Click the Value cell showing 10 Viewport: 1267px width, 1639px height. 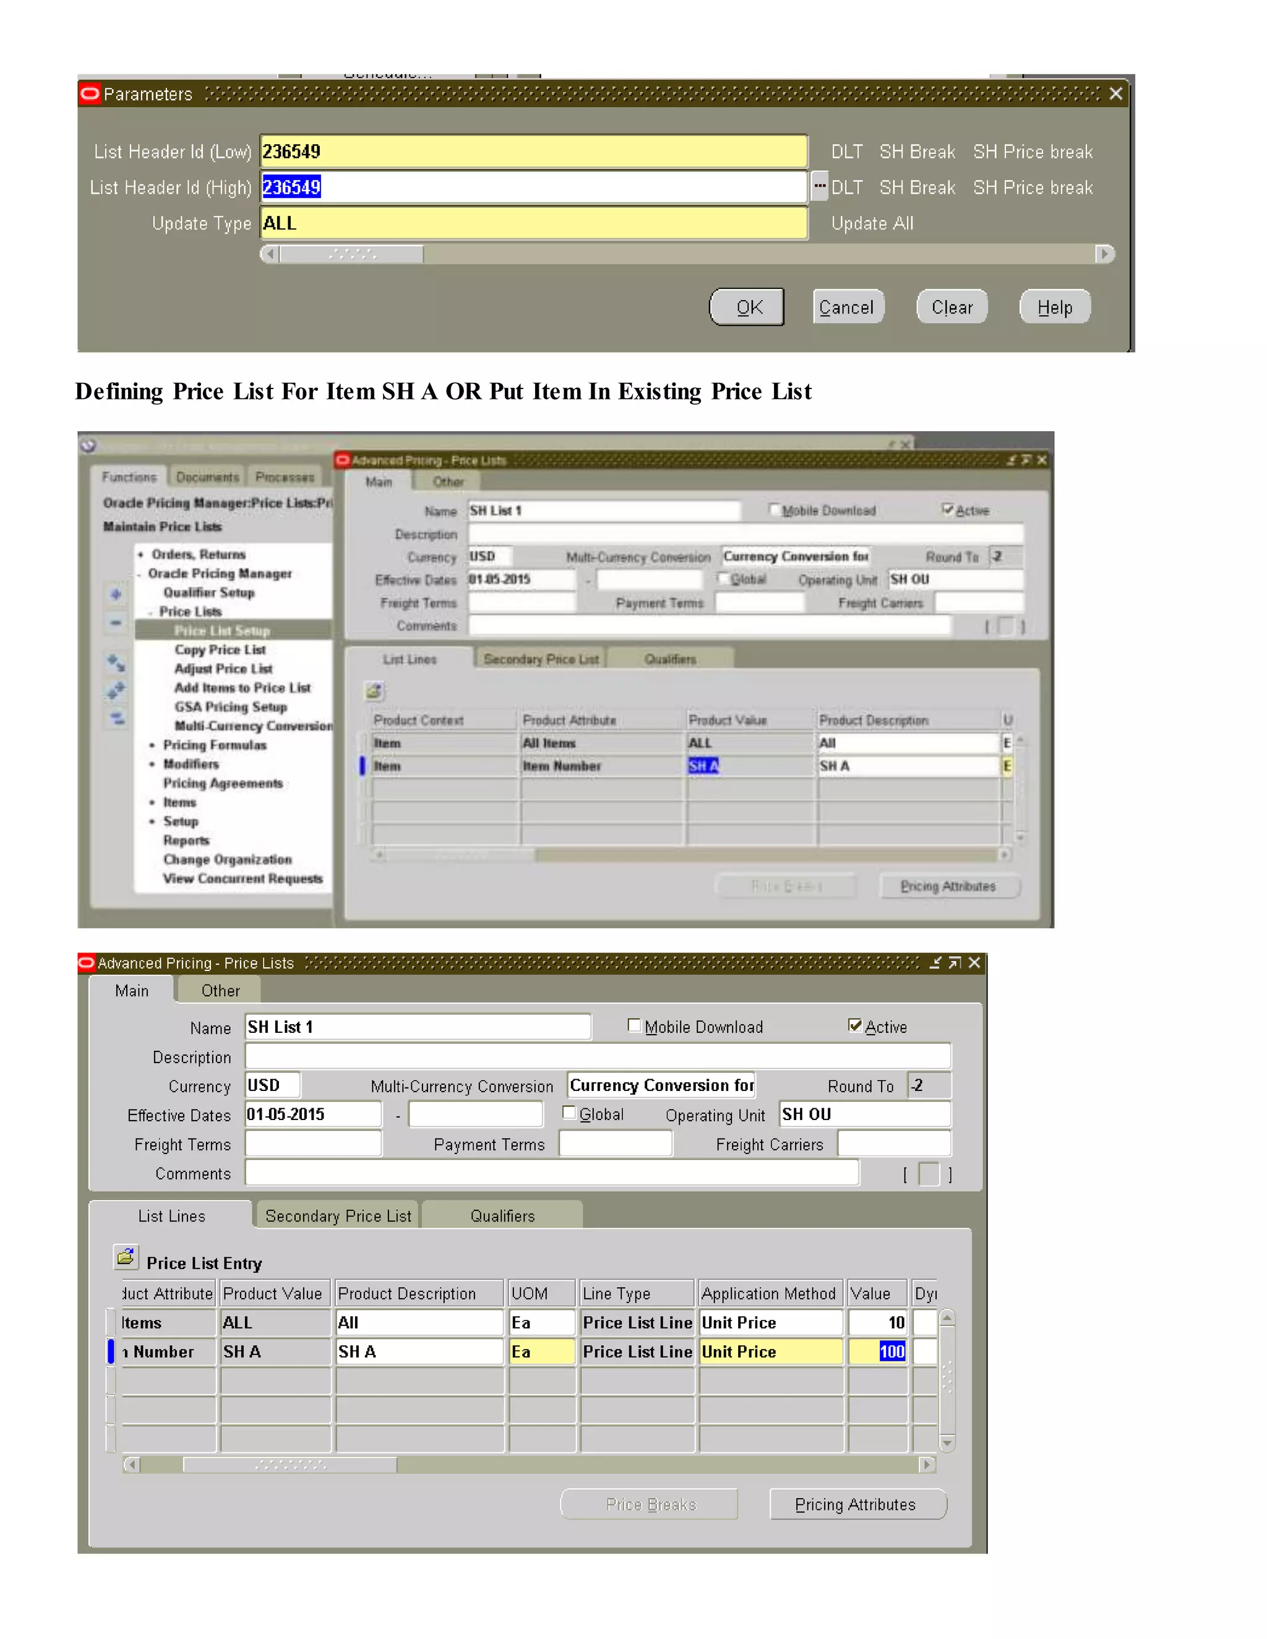click(x=877, y=1322)
